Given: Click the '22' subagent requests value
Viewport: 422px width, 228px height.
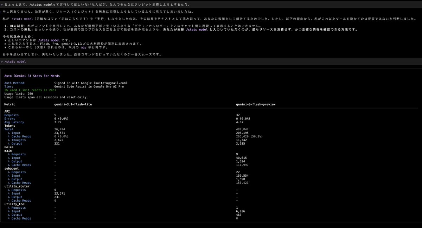Looking at the screenshot, I should (238, 172).
